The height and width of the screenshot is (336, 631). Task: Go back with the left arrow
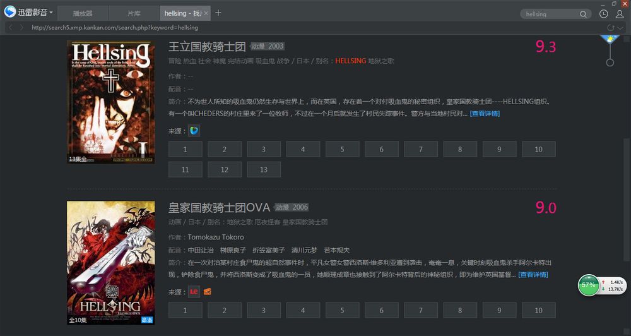pyautogui.click(x=11, y=27)
